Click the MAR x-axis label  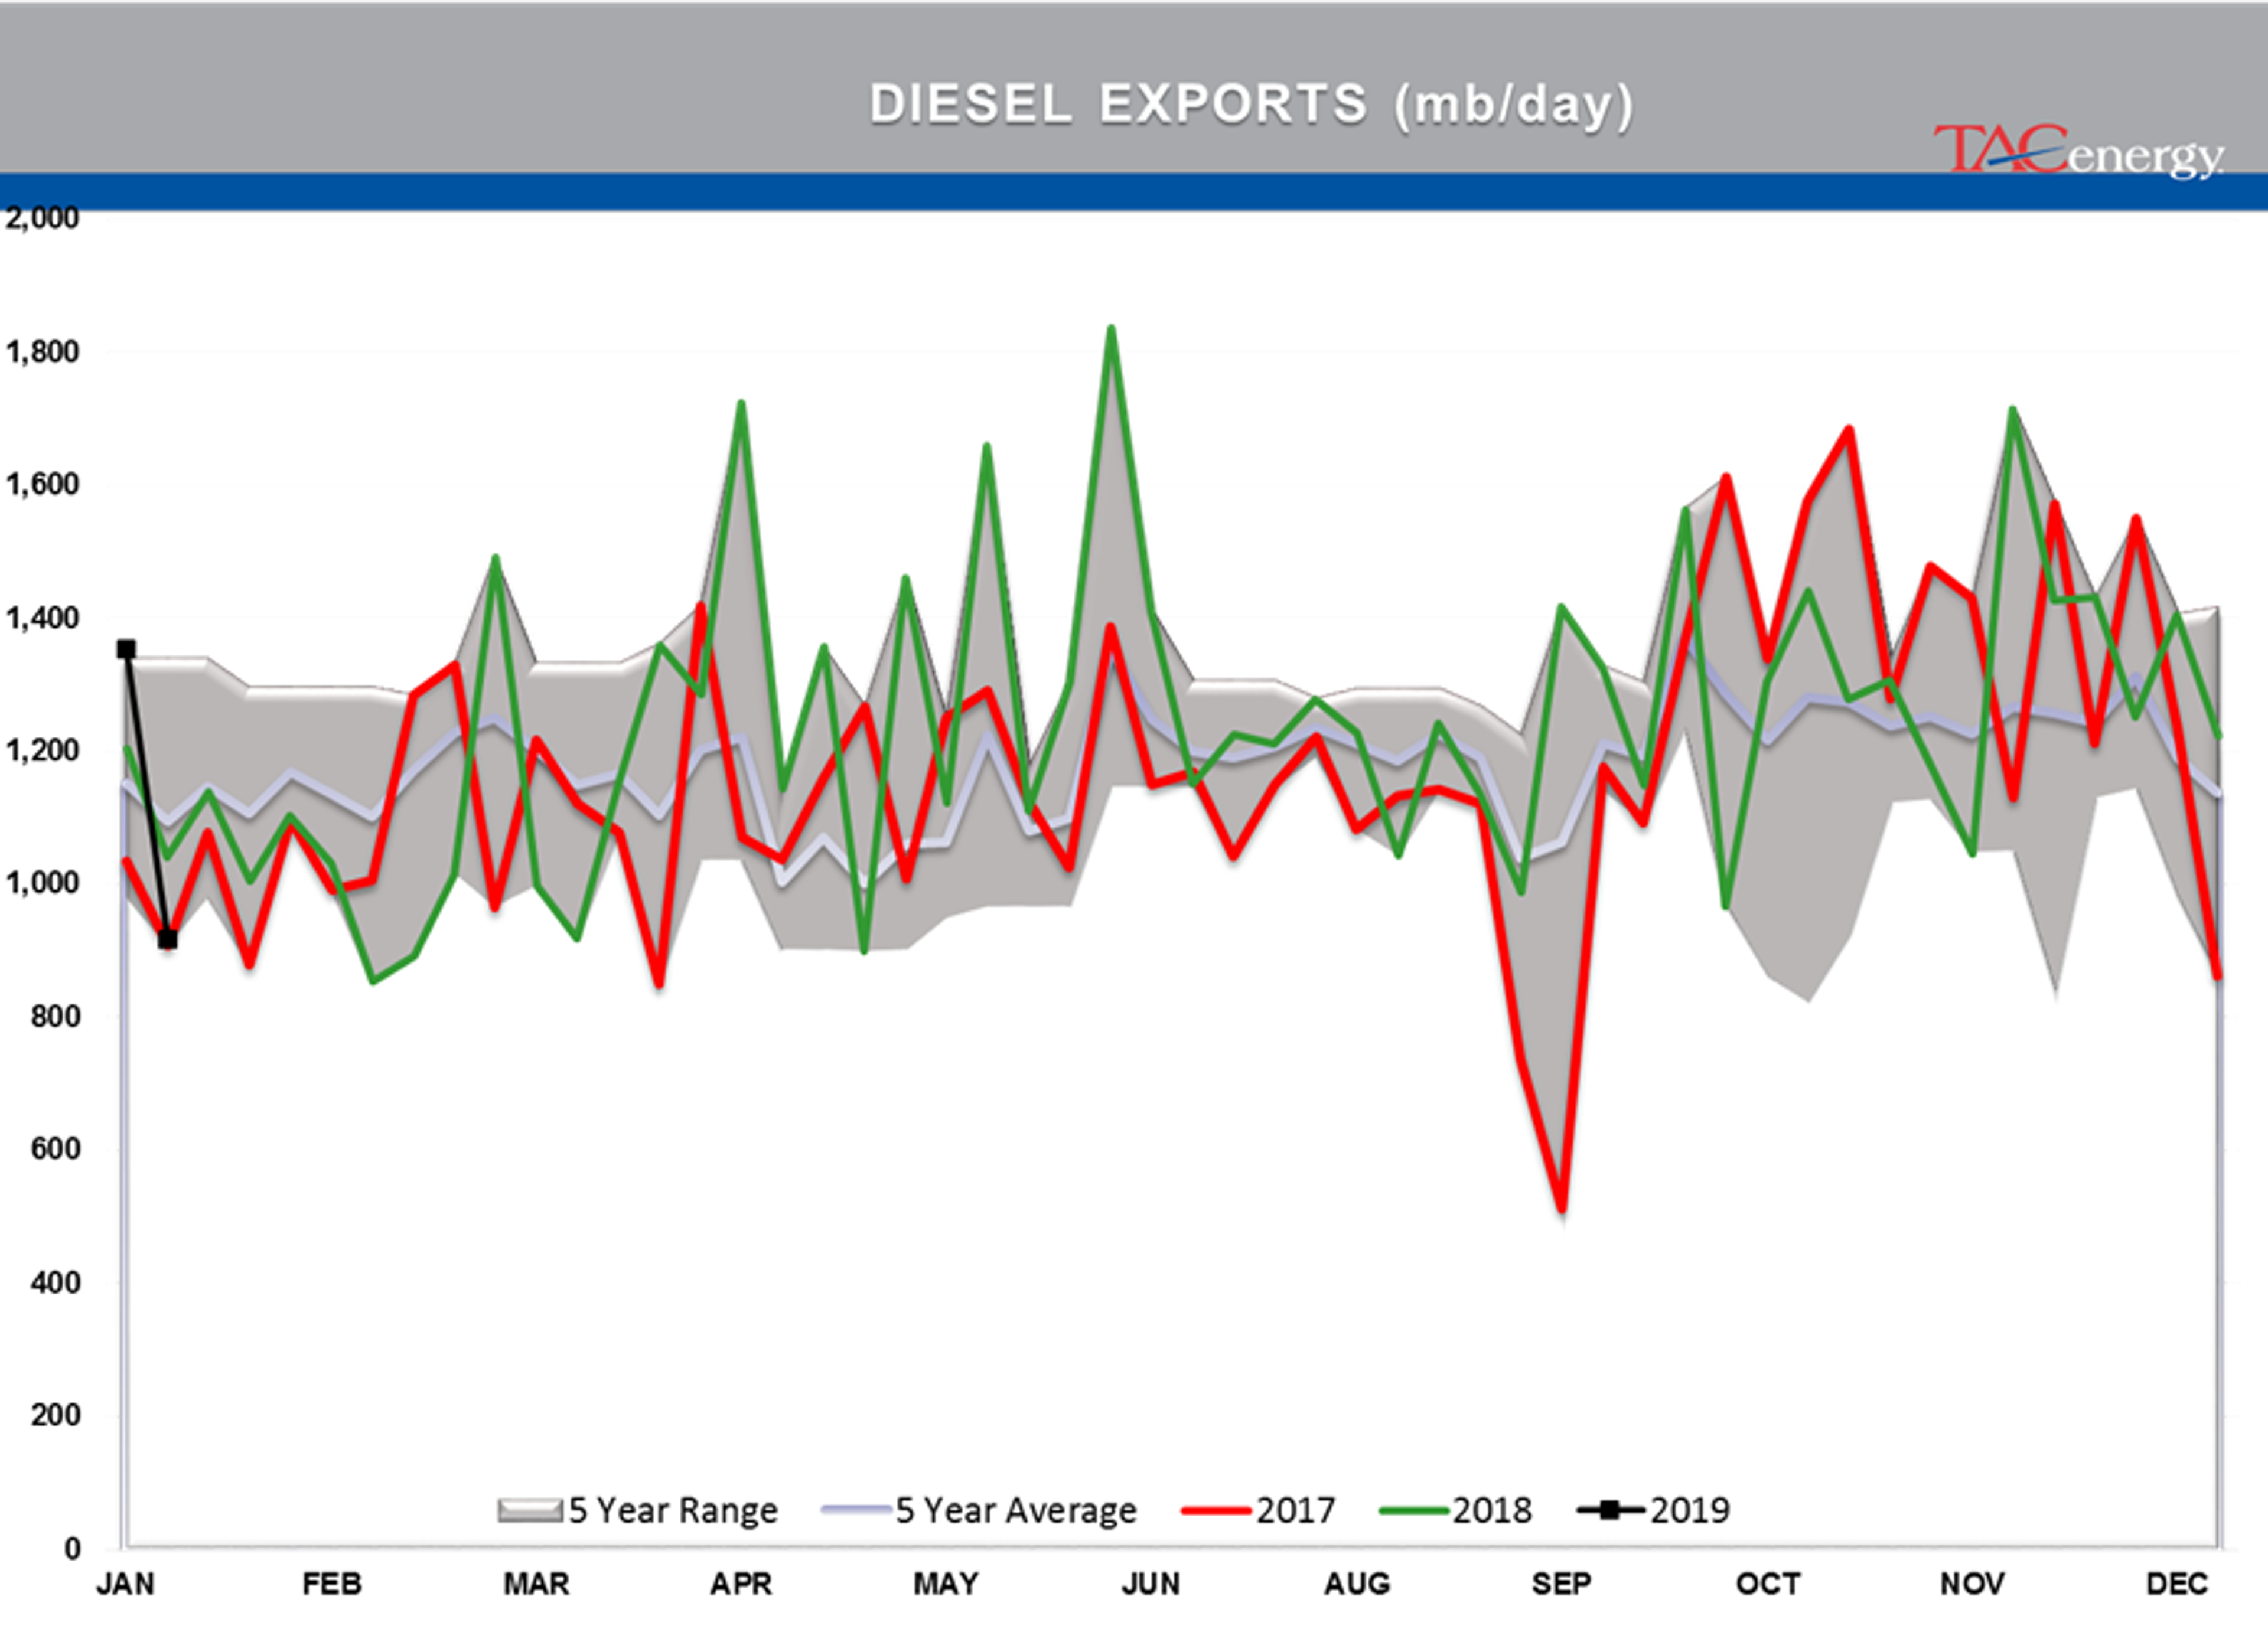click(536, 1584)
